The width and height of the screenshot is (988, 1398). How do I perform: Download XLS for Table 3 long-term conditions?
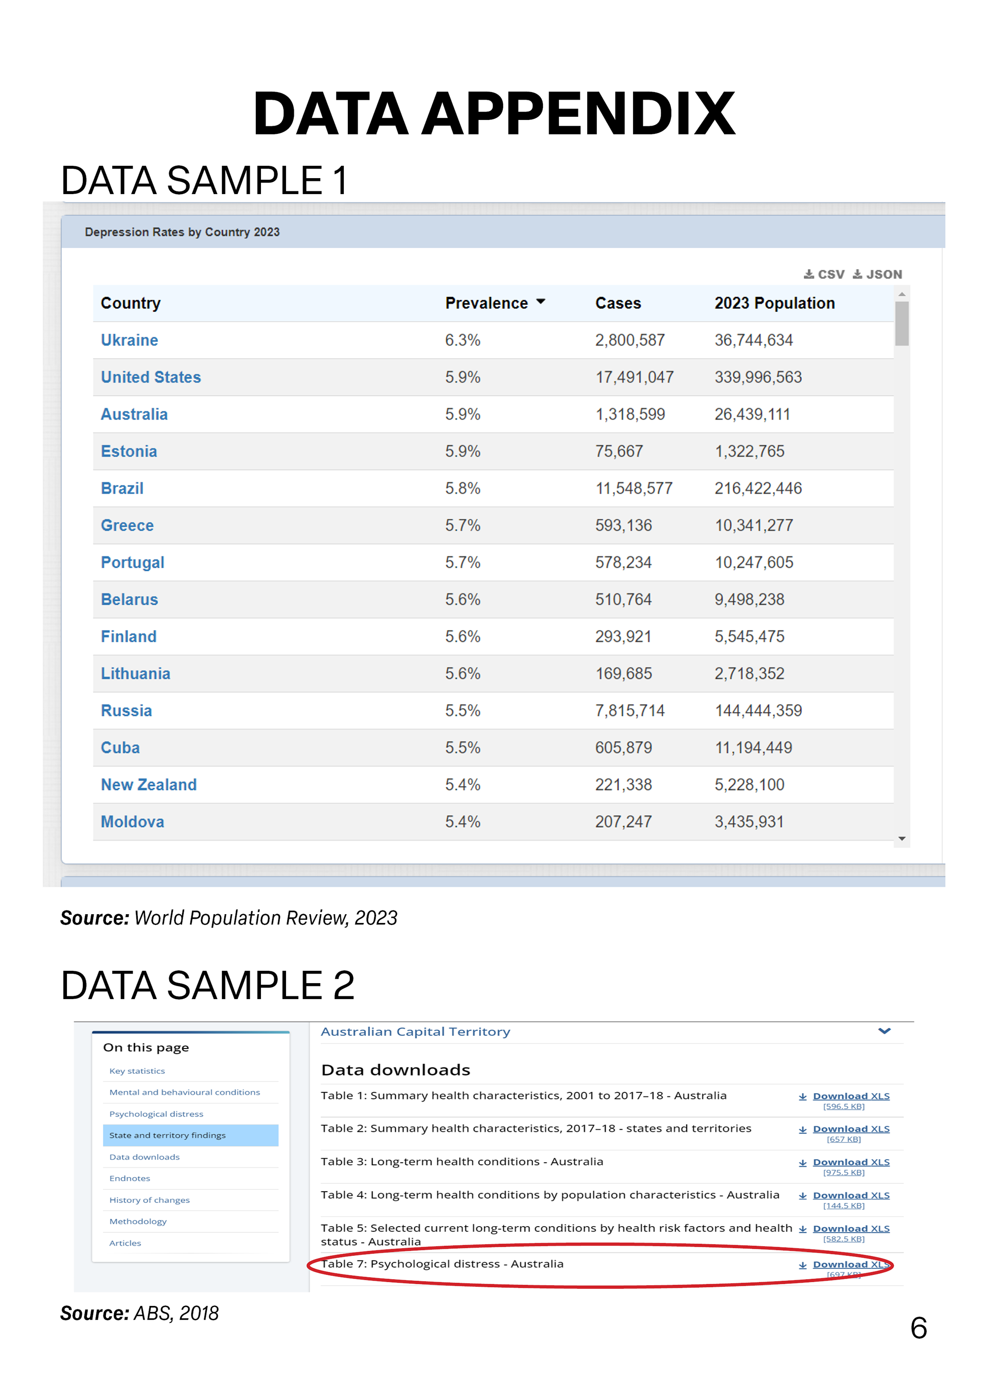coord(851,1162)
